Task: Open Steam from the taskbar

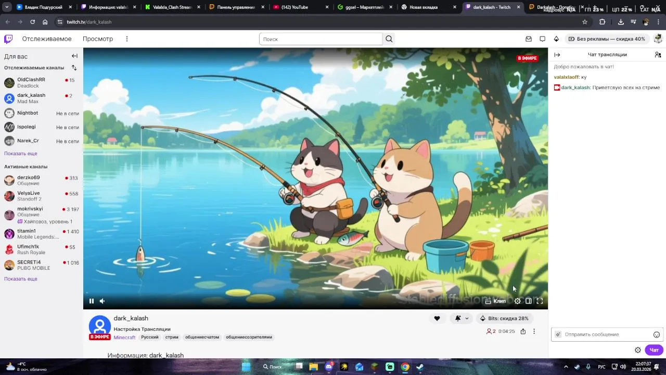Action: click(x=420, y=367)
